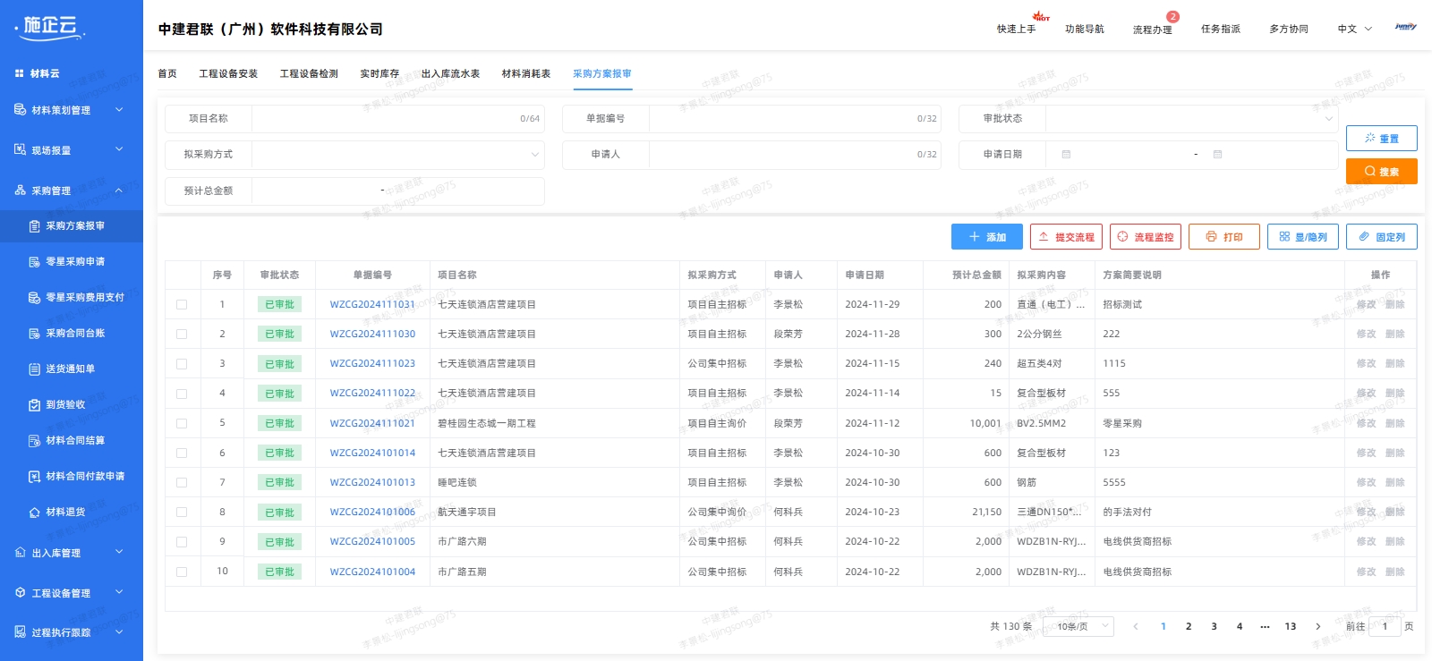Switch to the 实时库存 tab
Image resolution: width=1432 pixels, height=661 pixels.
point(379,74)
